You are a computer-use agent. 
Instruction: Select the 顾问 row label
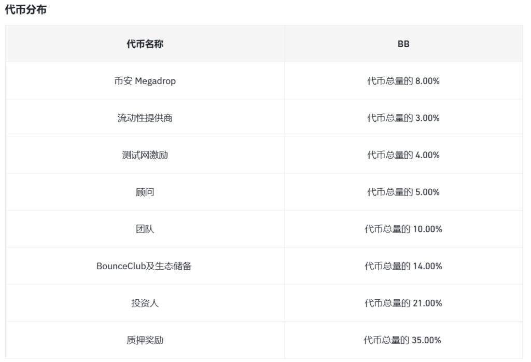tap(145, 192)
